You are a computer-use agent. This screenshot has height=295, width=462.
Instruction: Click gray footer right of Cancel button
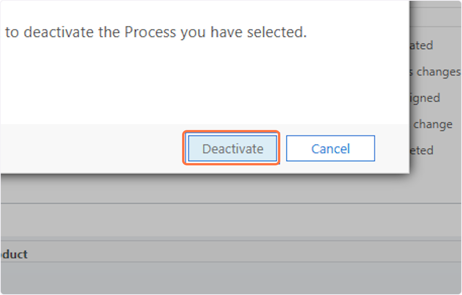pyautogui.click(x=391, y=148)
